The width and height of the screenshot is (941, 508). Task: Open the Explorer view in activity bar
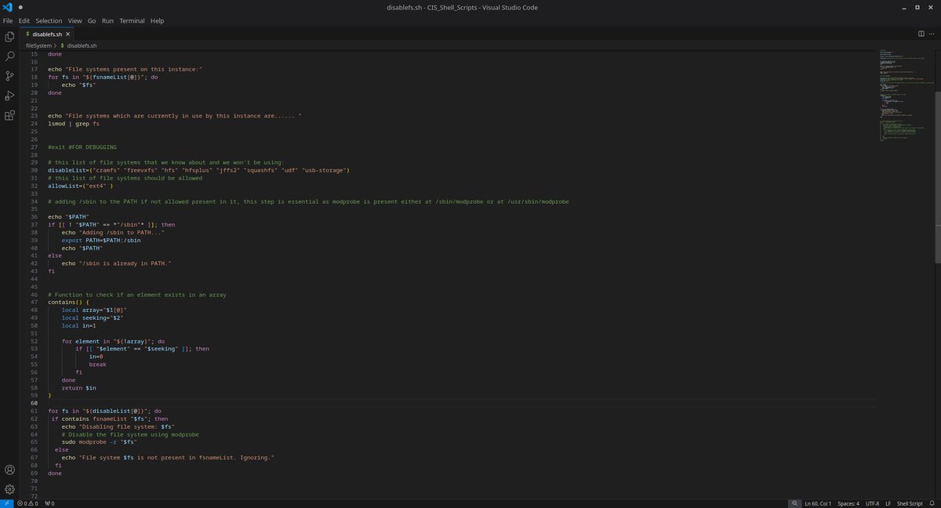(x=9, y=37)
